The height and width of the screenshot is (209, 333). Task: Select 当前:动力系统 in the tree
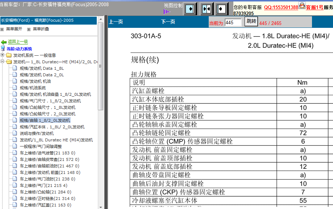[x=19, y=49]
